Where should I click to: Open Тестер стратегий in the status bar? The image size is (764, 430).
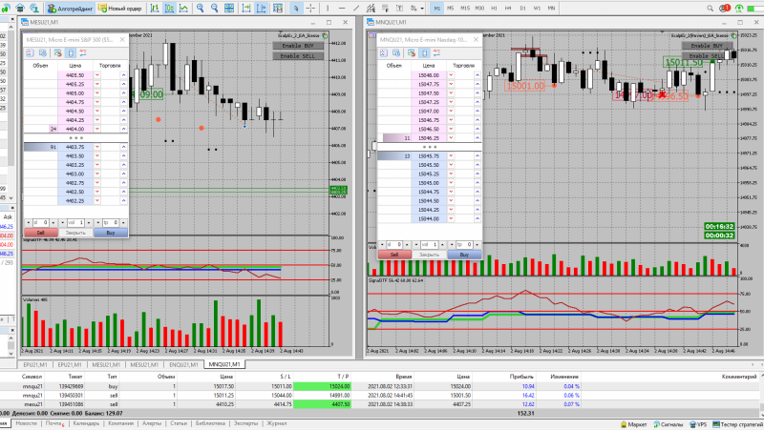tap(737, 424)
